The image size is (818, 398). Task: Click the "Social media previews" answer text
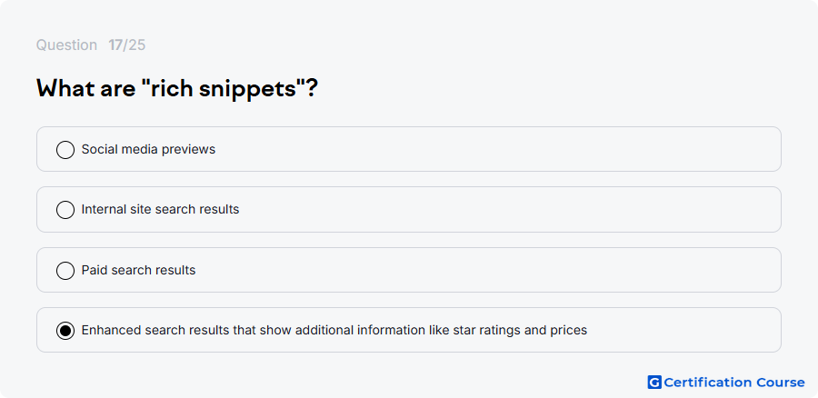click(x=148, y=149)
